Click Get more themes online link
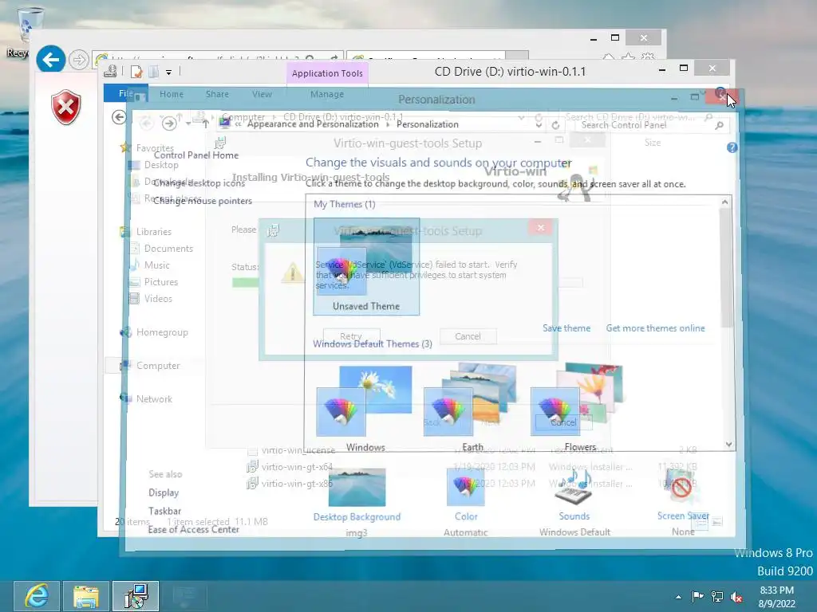 pyautogui.click(x=655, y=328)
